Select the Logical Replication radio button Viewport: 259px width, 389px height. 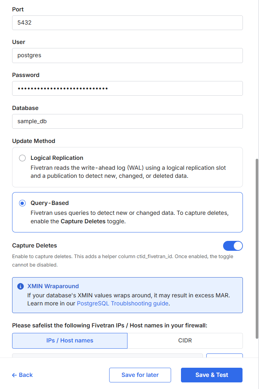(x=22, y=158)
